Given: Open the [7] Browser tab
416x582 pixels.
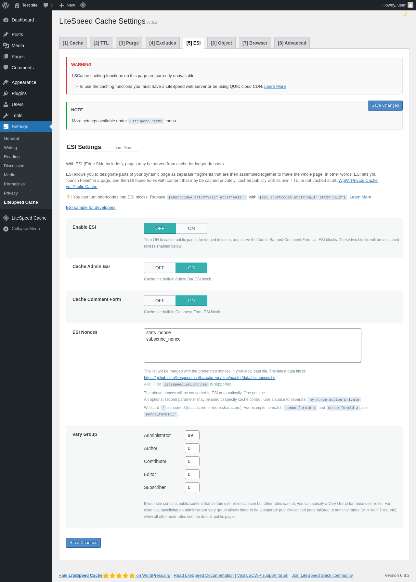Looking at the screenshot, I should pos(255,43).
